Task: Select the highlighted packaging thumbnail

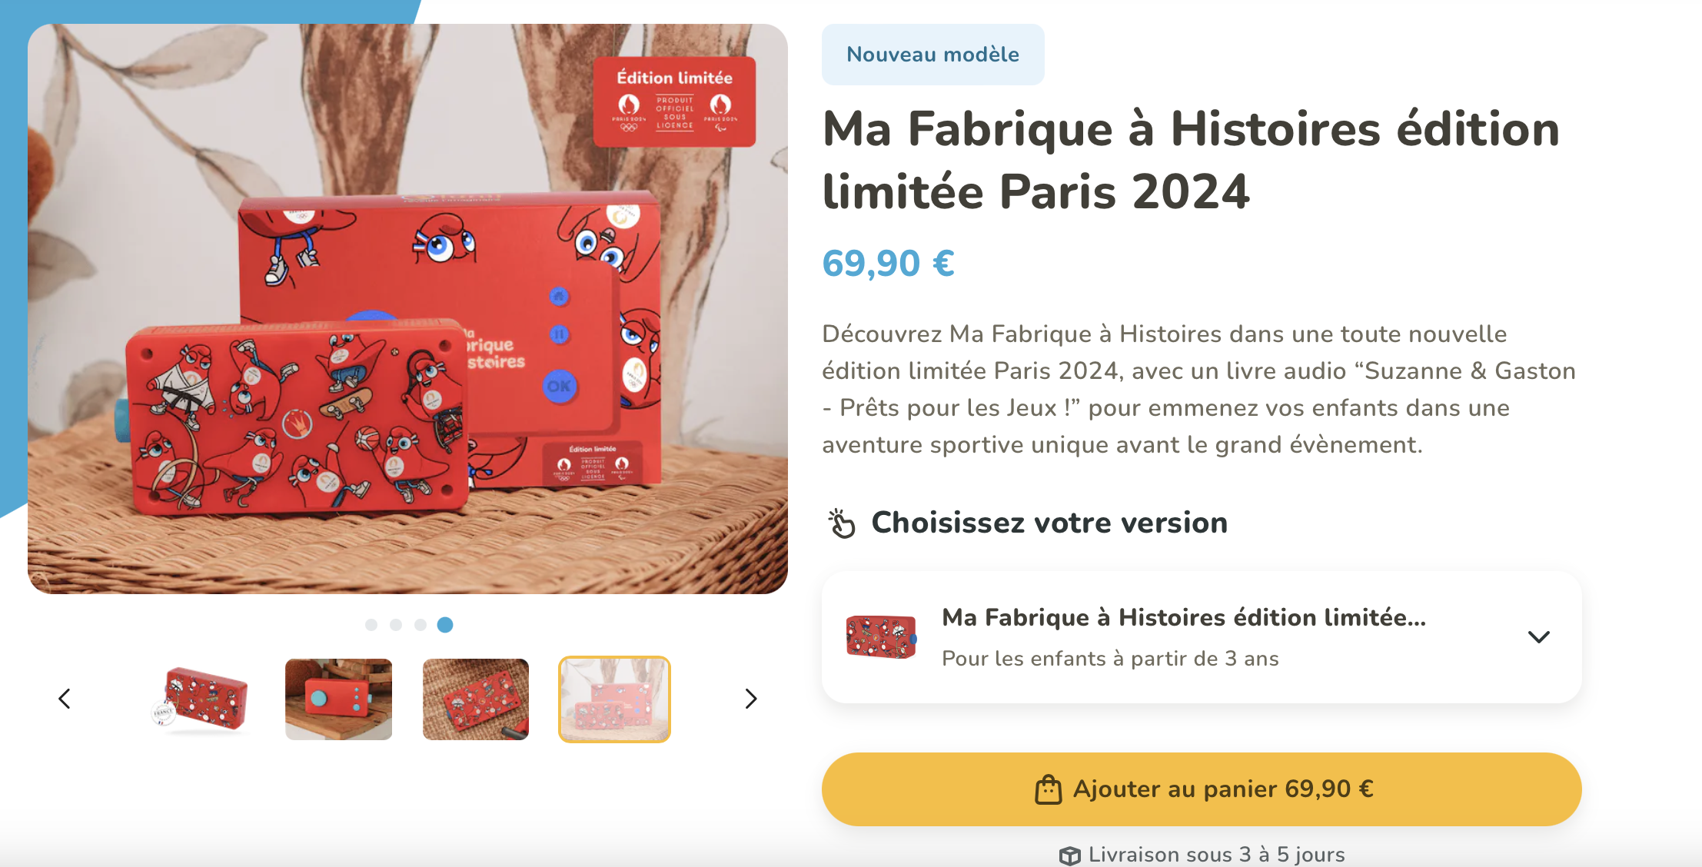Action: pyautogui.click(x=614, y=699)
